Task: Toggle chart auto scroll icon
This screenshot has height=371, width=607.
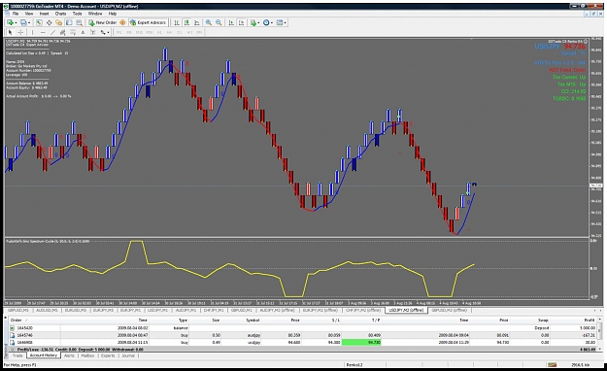Action: 231,22
